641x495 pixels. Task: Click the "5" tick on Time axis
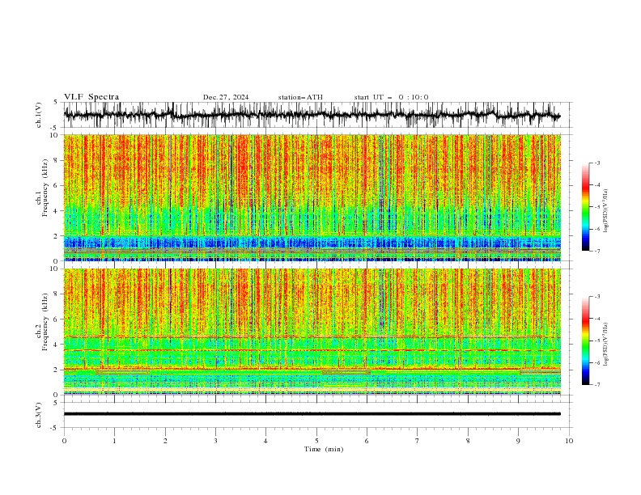point(316,441)
